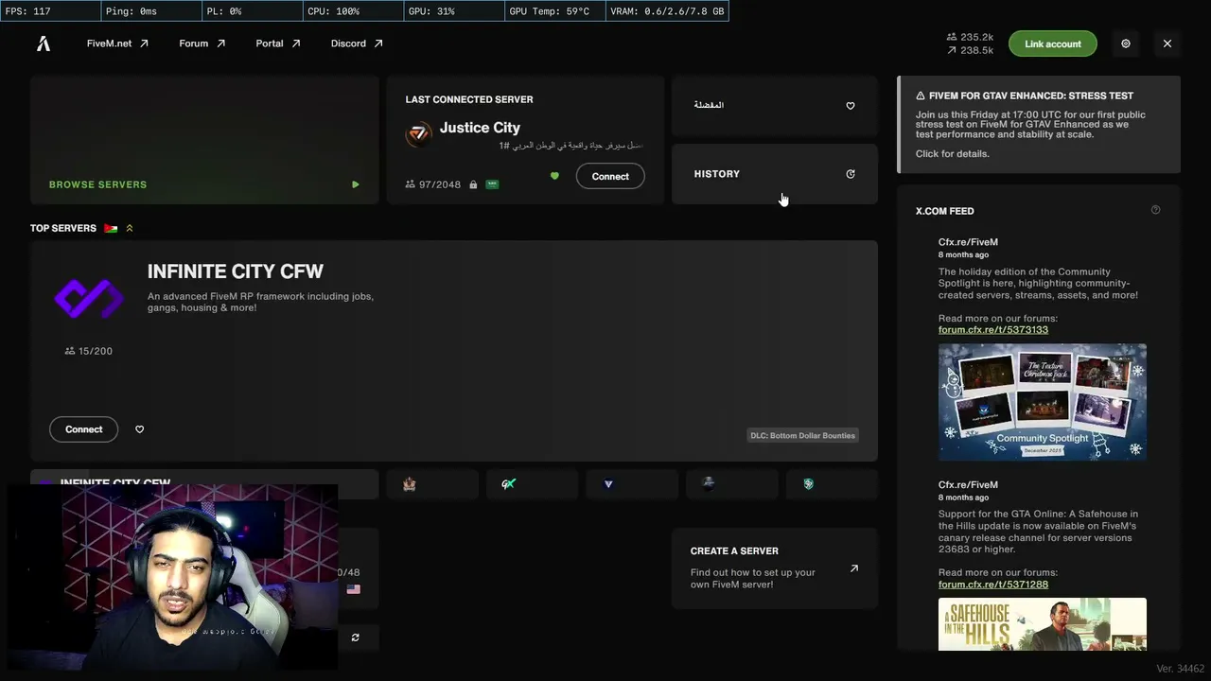Click the X.com Feed help icon
1211x681 pixels.
1155,210
